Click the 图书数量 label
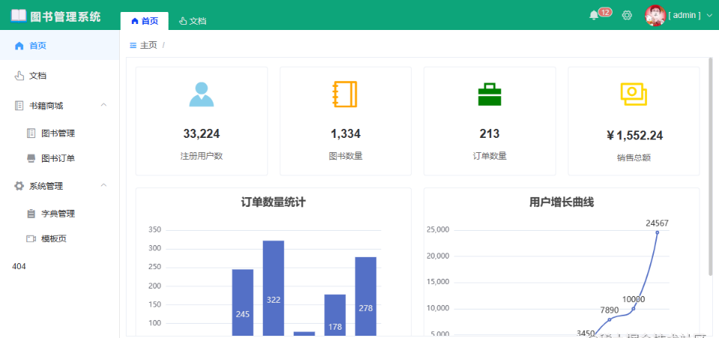This screenshot has width=719, height=338. pyautogui.click(x=345, y=156)
